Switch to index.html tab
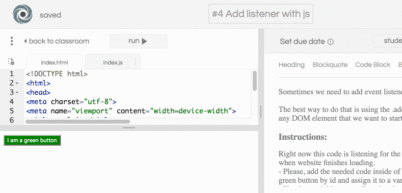Image resolution: width=402 pixels, height=193 pixels. click(x=54, y=63)
